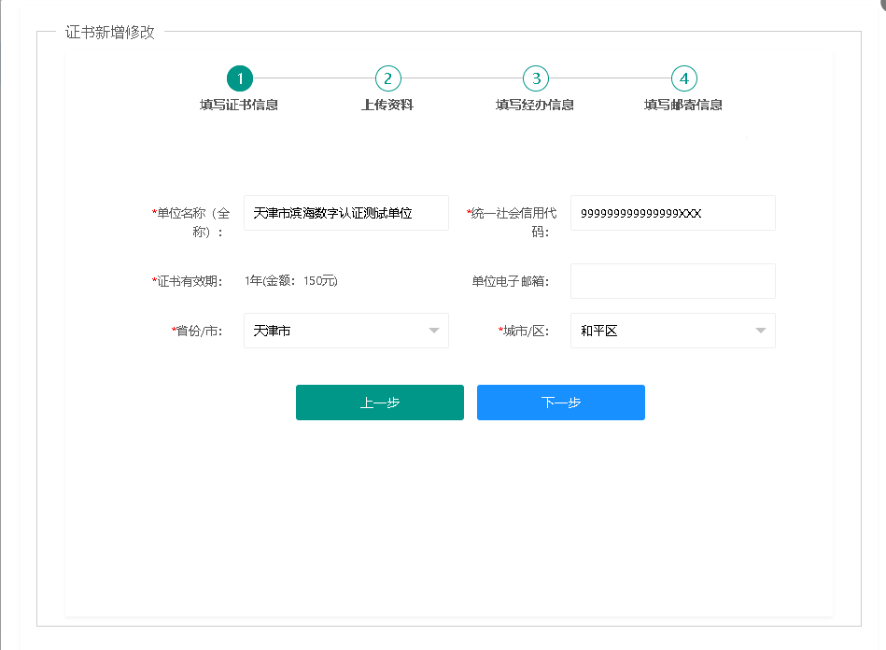Screen dimensions: 886x650
Task: Click the 城市/区 field label
Action: pos(523,331)
